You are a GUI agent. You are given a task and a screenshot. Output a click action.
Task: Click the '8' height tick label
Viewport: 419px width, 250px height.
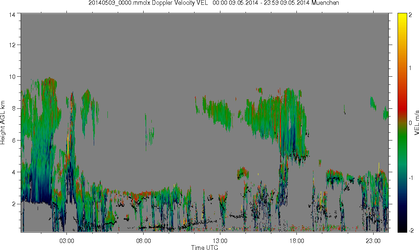[x=14, y=108]
